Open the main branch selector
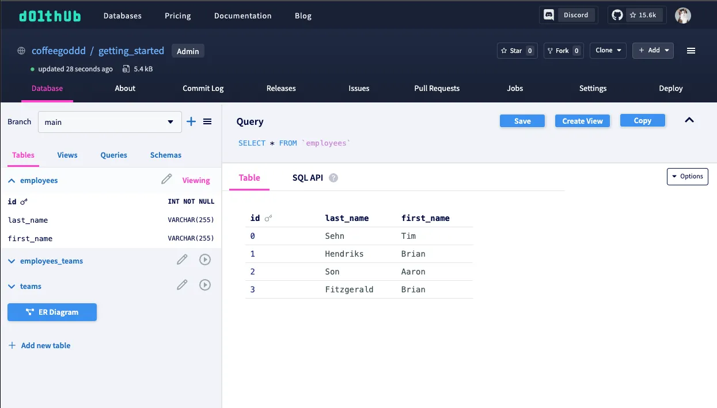This screenshot has height=408, width=717. pos(110,122)
